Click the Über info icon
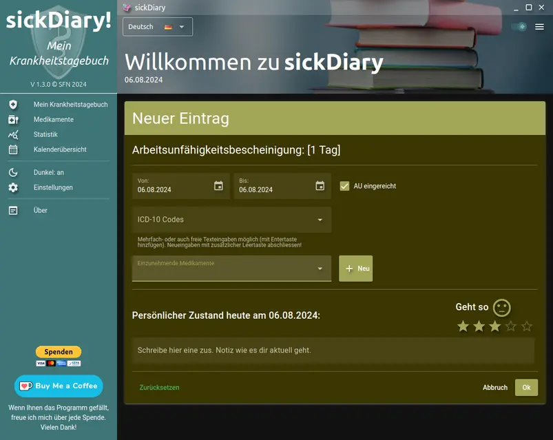Image resolution: width=553 pixels, height=440 pixels. tap(13, 211)
